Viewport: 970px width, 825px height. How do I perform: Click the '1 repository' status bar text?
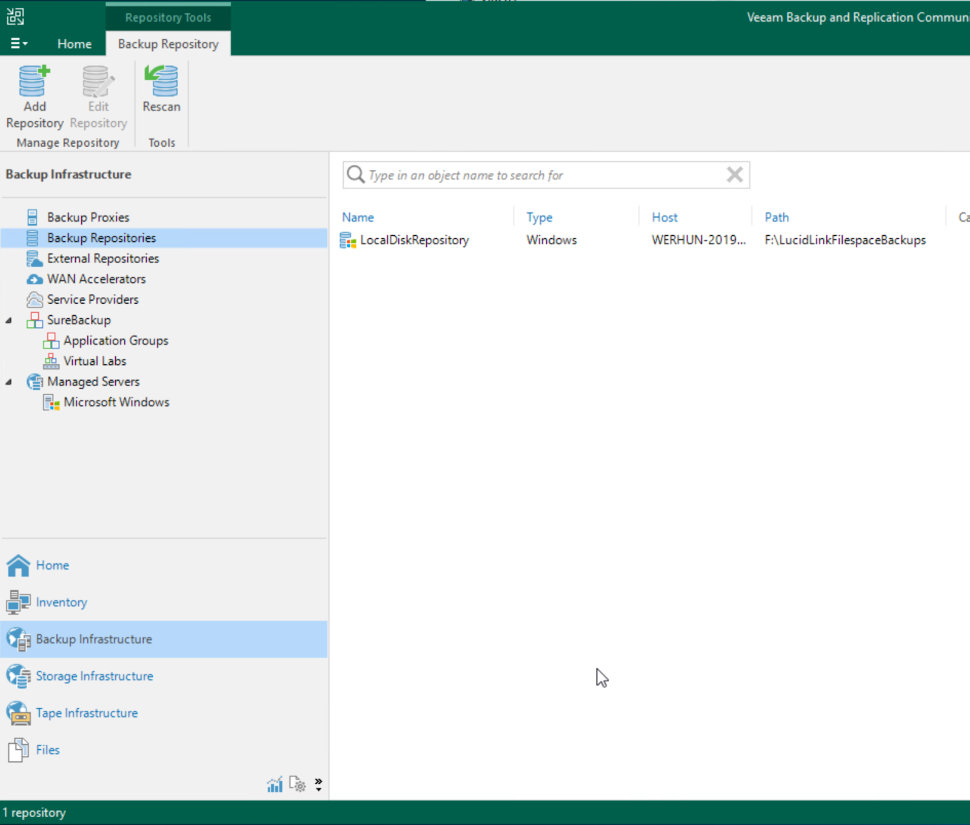pyautogui.click(x=34, y=813)
